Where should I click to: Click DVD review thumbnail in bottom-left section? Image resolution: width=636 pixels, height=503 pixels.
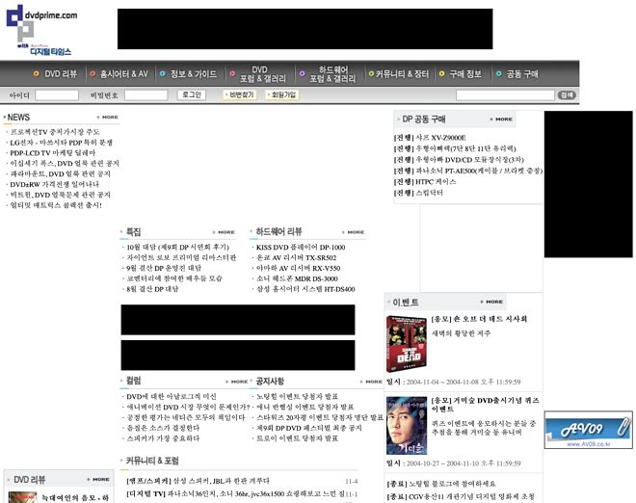coord(23,497)
